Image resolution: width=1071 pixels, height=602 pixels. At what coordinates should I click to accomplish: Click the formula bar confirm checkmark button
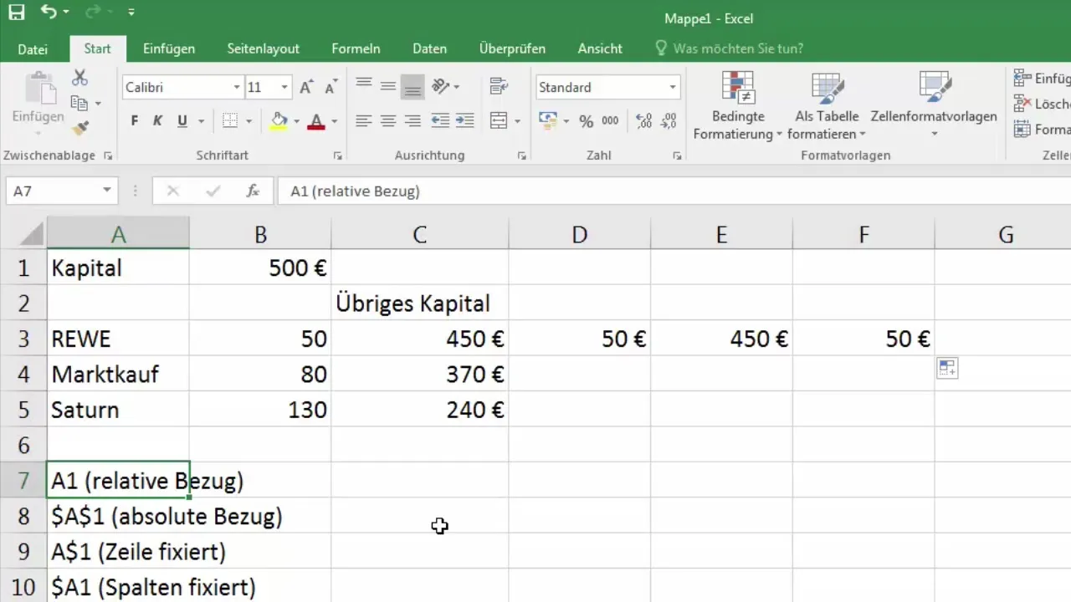213,191
